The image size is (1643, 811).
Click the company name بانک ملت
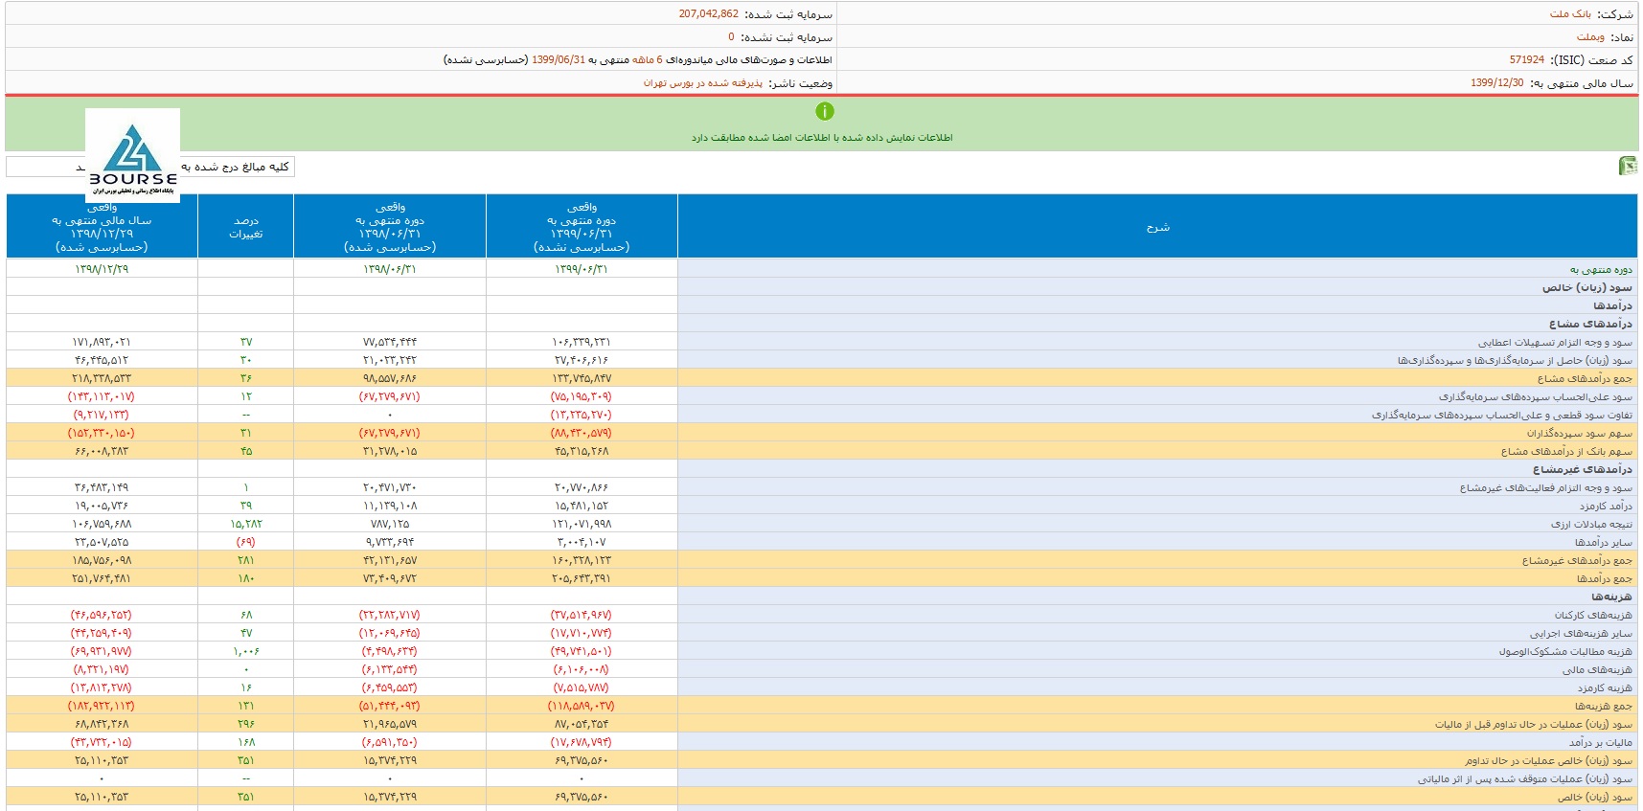point(1570,13)
